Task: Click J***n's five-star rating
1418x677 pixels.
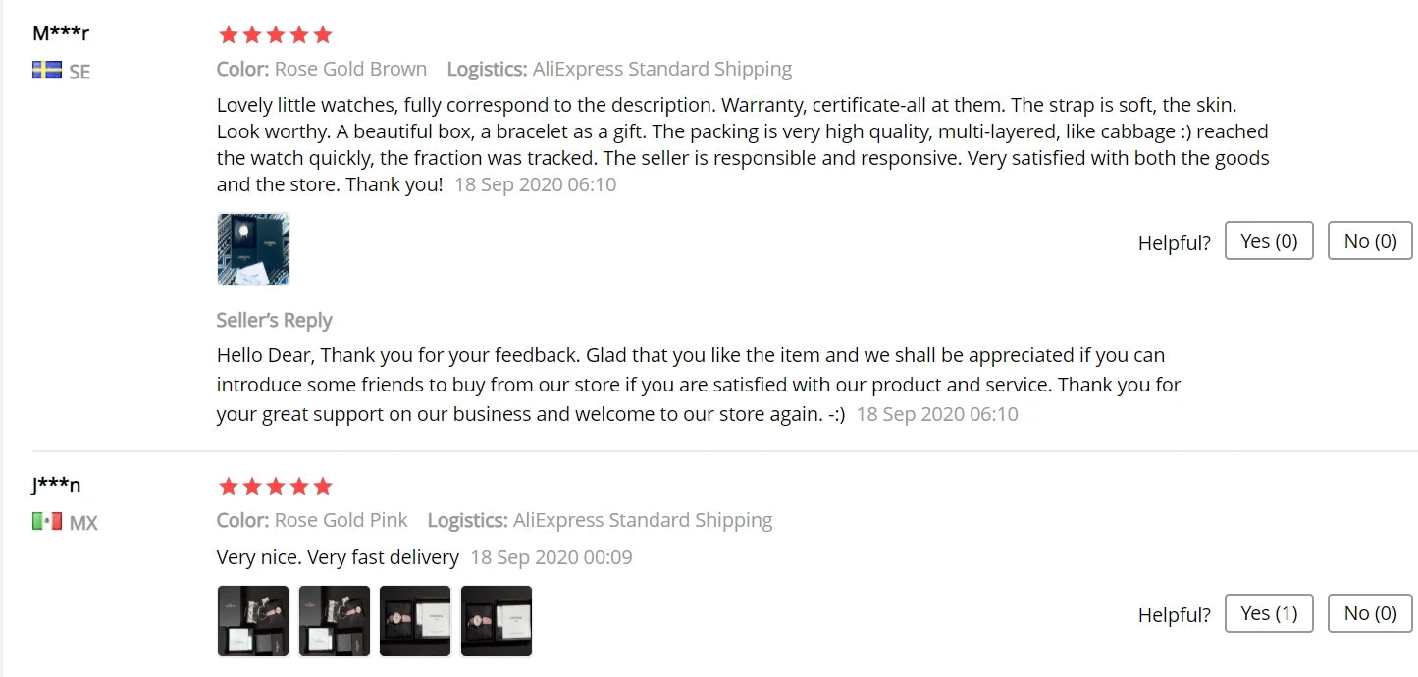Action: 275,487
